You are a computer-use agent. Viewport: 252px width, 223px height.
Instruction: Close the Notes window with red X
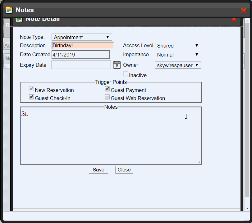pyautogui.click(x=244, y=10)
